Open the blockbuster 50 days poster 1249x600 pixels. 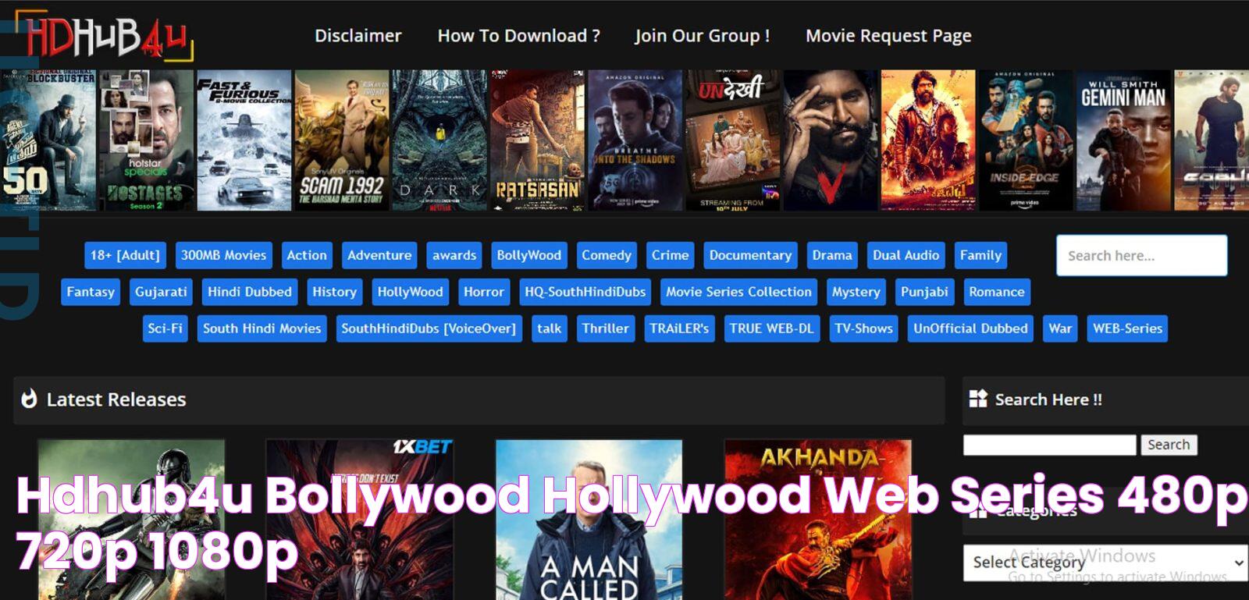48,140
